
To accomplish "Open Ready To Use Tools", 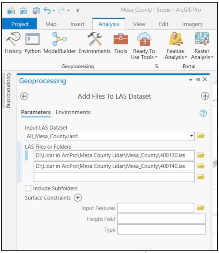I will click(x=144, y=46).
